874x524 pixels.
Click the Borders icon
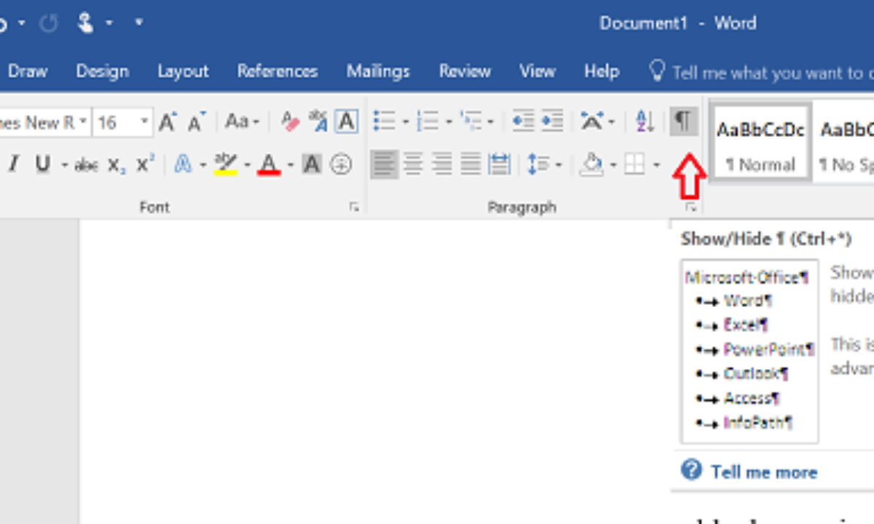634,165
